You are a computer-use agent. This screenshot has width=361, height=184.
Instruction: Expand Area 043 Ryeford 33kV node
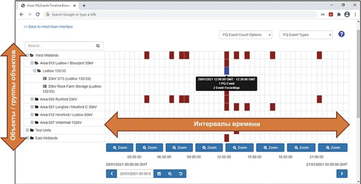coord(32,99)
